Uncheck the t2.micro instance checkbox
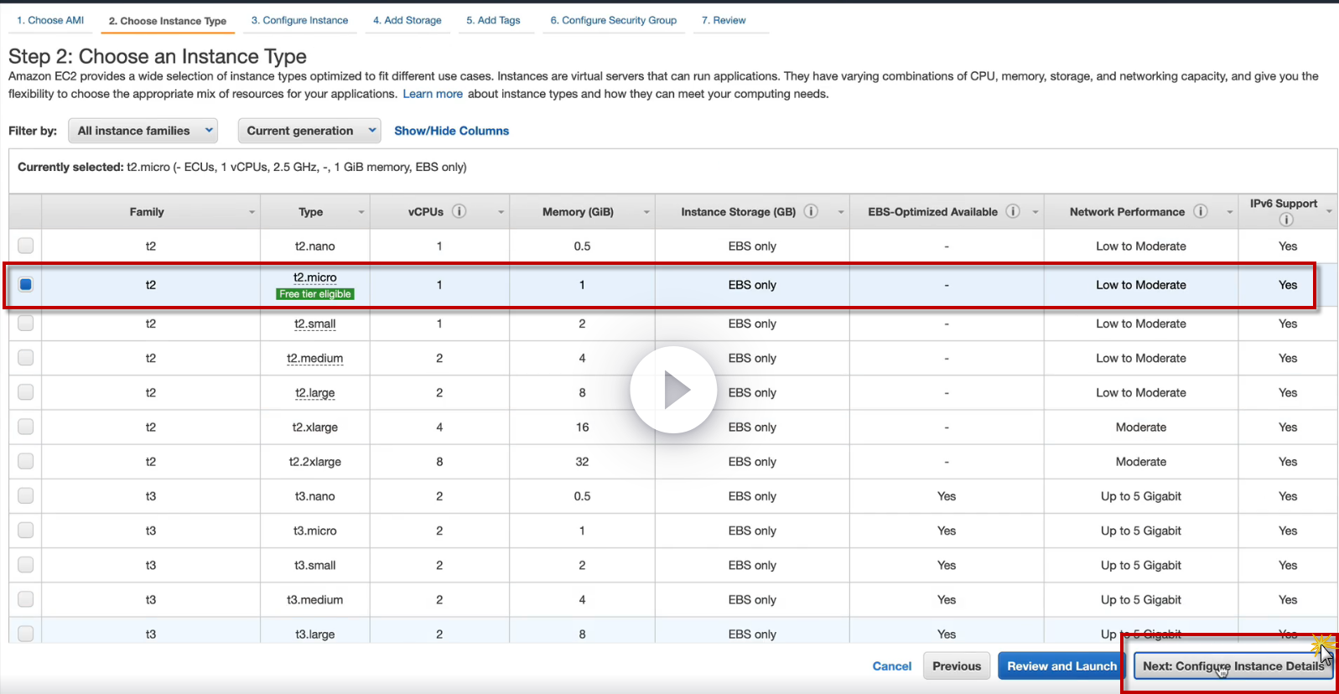Image resolution: width=1339 pixels, height=694 pixels. [x=26, y=285]
